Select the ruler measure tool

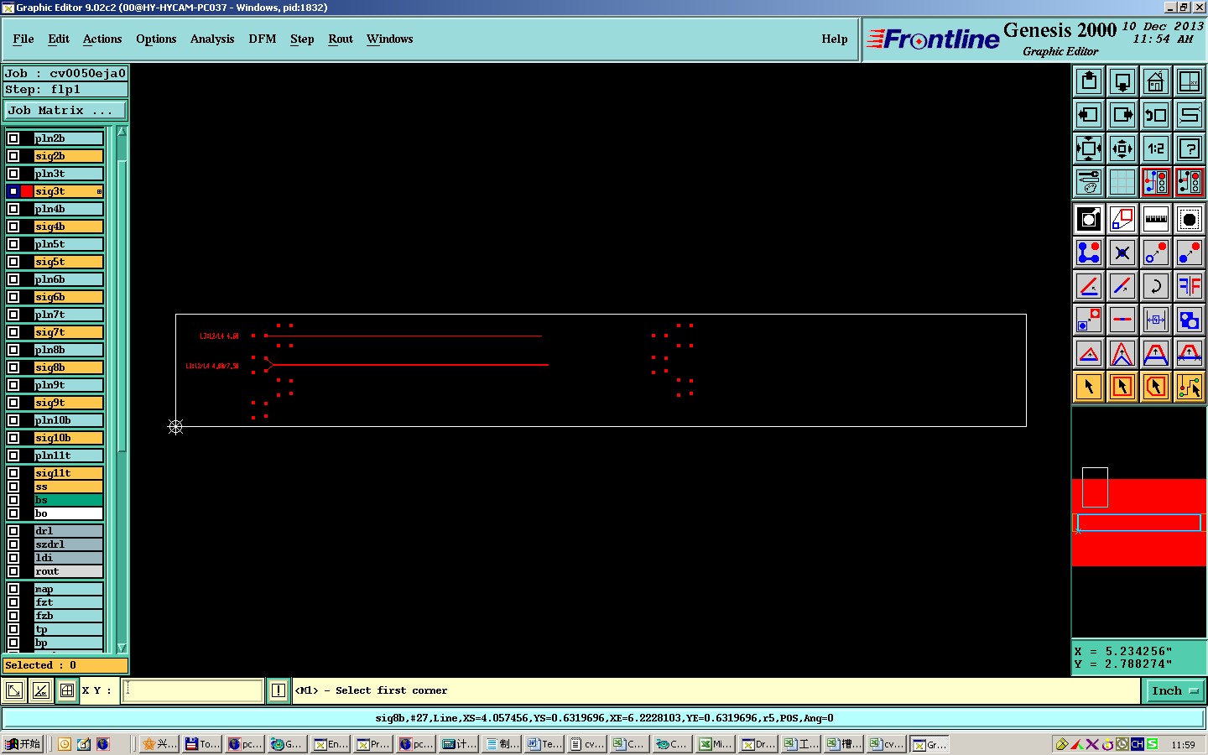(x=1155, y=220)
